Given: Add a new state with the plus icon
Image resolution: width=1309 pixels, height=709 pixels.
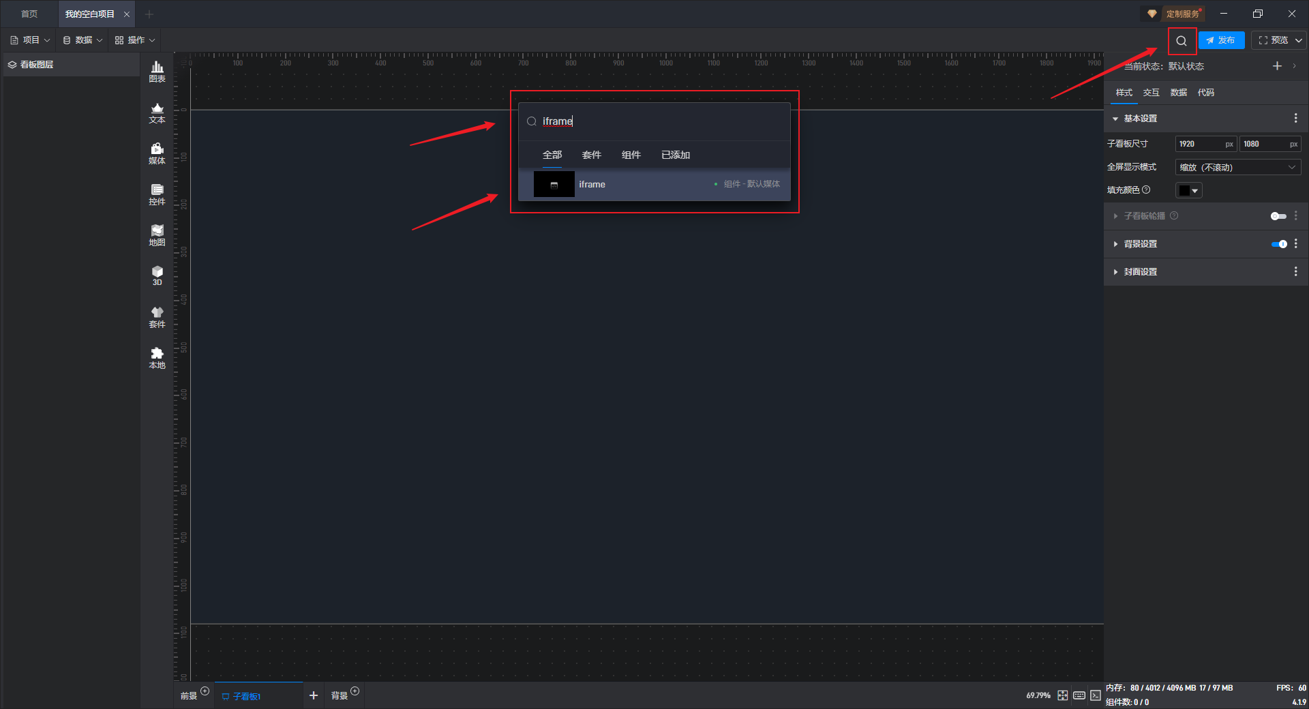Looking at the screenshot, I should click(x=1277, y=66).
